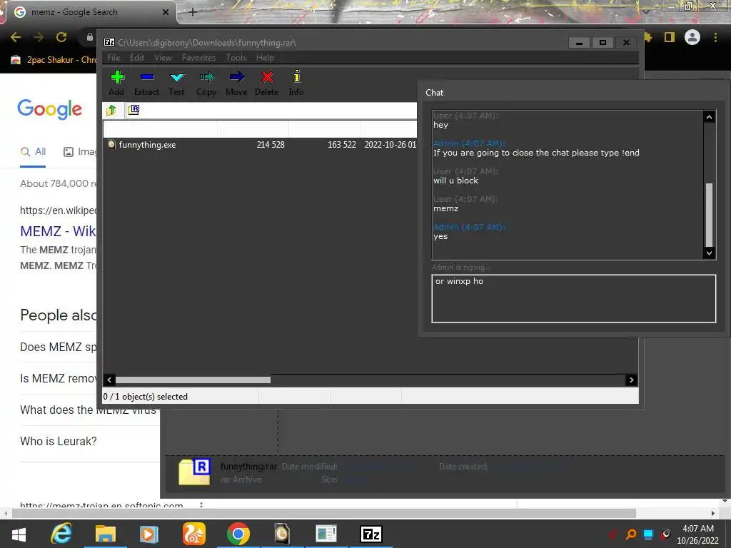Screen dimensions: 731x548
Task: Click the Add button in 7-Zip toolbar
Action: pos(116,83)
